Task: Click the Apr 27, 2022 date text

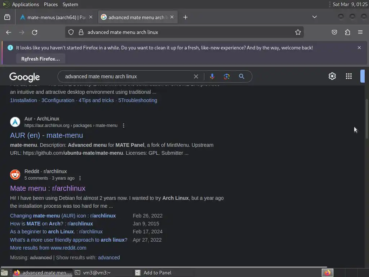Action: 147,240
